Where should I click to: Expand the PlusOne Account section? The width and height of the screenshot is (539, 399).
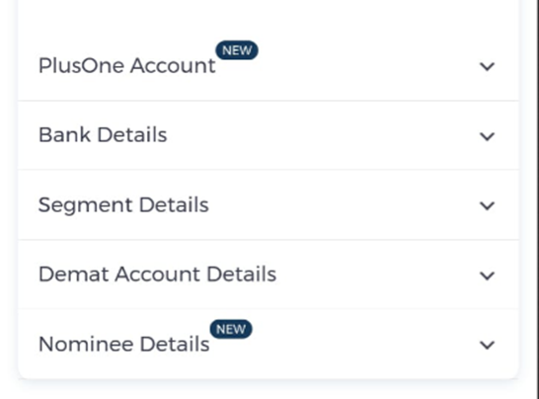[269, 66]
